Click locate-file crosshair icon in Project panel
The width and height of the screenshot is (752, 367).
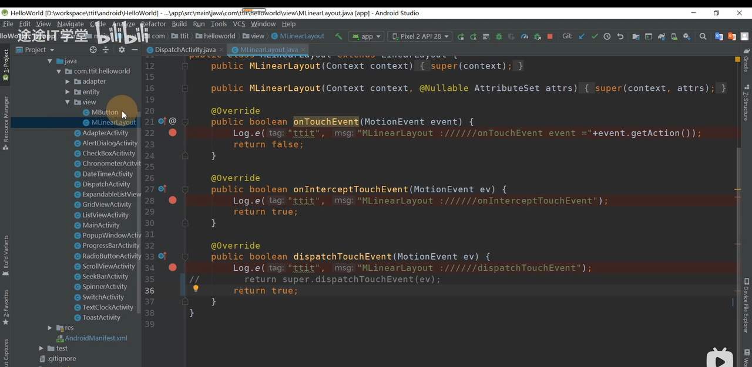[93, 50]
